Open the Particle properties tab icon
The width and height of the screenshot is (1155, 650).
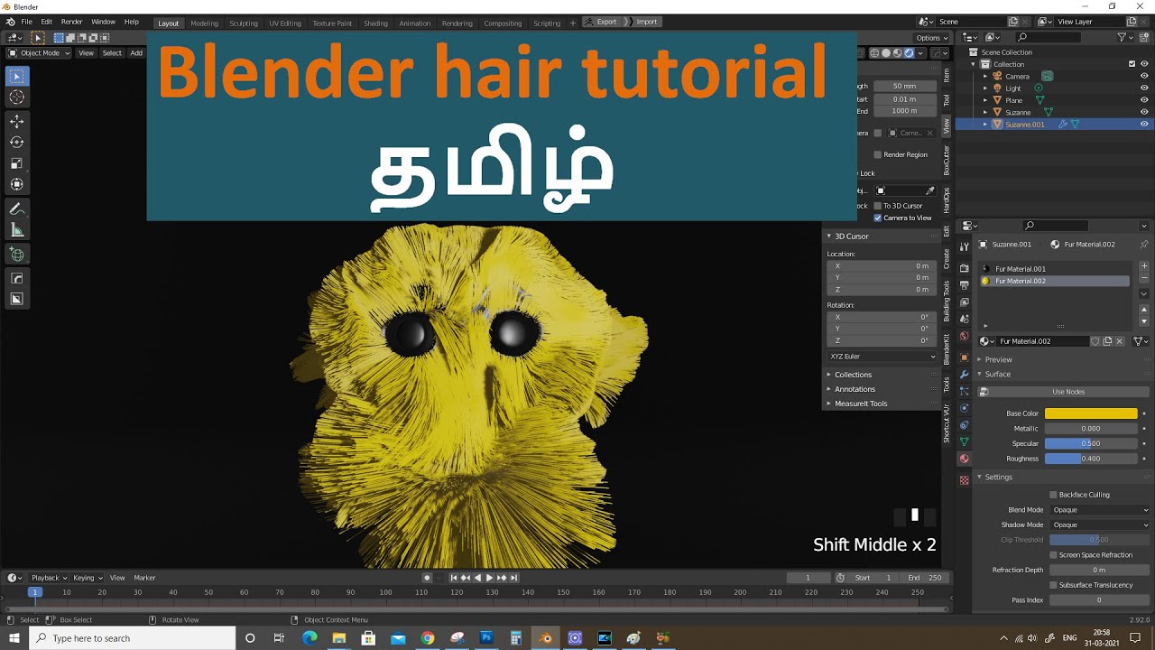[964, 392]
